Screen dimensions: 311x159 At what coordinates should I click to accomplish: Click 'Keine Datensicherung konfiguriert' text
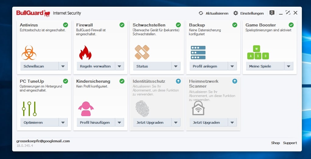(205, 32)
